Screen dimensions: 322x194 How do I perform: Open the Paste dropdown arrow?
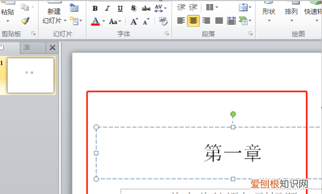point(8,21)
